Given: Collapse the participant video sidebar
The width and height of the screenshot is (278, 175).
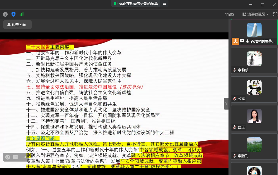Looking at the screenshot, I should 226,104.
